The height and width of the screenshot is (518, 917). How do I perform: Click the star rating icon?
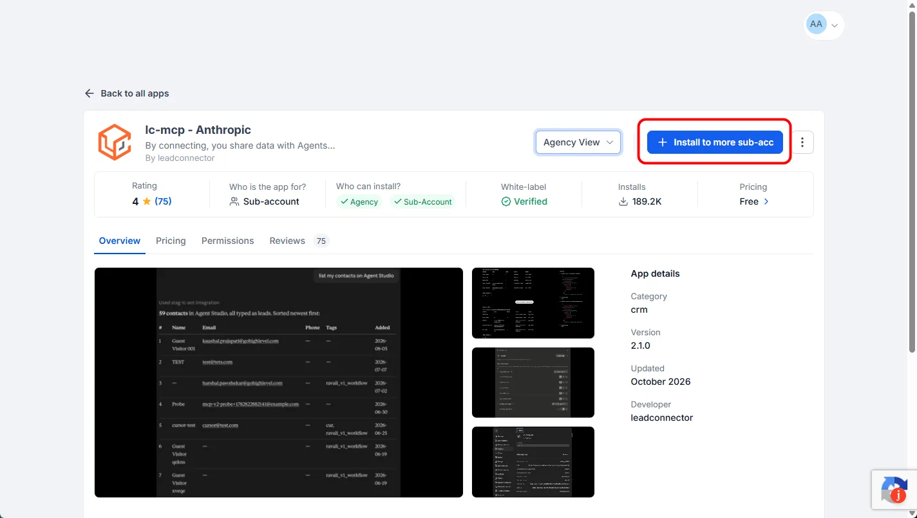(147, 201)
